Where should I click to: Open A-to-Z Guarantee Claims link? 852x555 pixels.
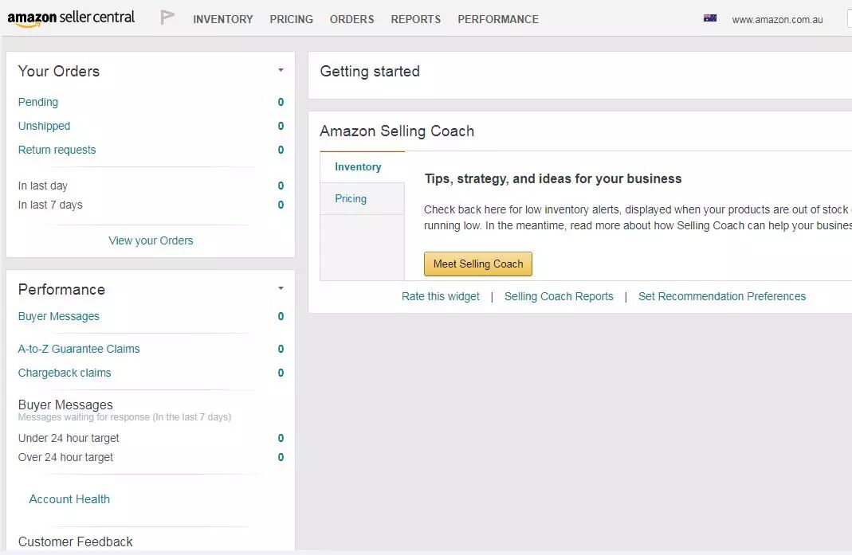[x=79, y=349]
